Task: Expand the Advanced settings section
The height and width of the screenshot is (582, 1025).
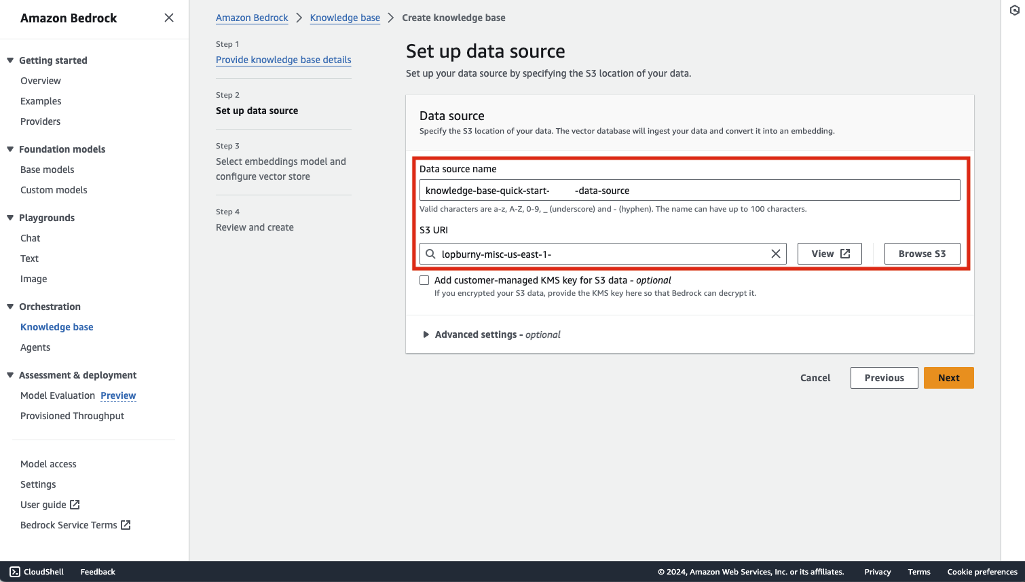Action: coord(426,334)
